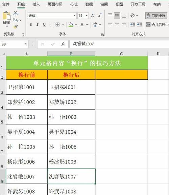
Task: Expand the phonetic guide options arrow
Action: click(100, 25)
